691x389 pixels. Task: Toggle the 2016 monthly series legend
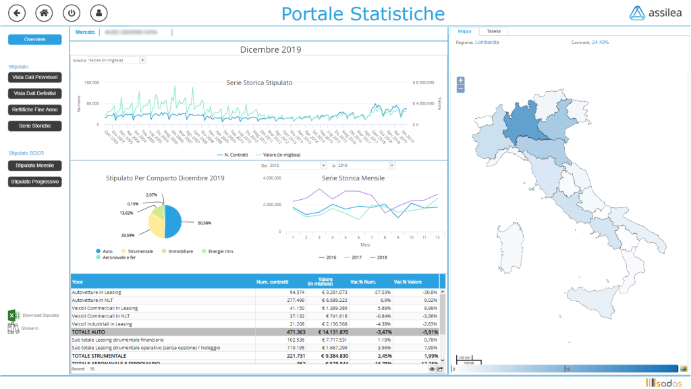click(x=327, y=257)
